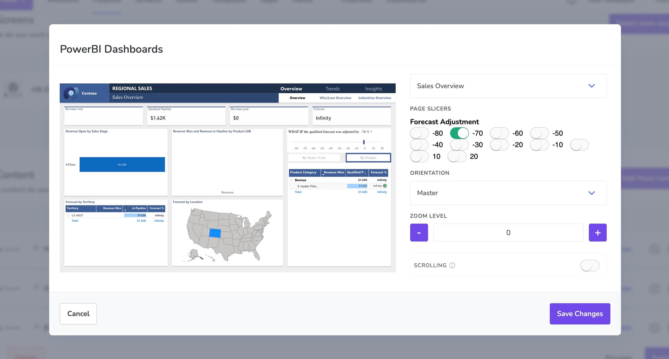
Task: Click the By Team + User button
Action: (x=314, y=158)
